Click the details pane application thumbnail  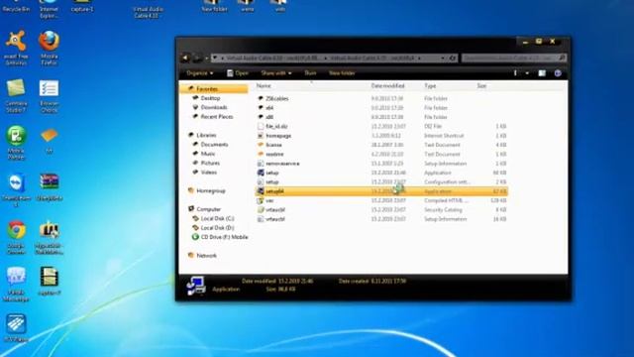coord(196,287)
